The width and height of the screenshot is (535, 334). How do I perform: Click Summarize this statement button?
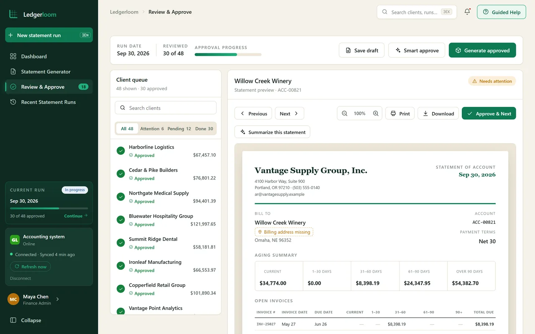(x=272, y=132)
